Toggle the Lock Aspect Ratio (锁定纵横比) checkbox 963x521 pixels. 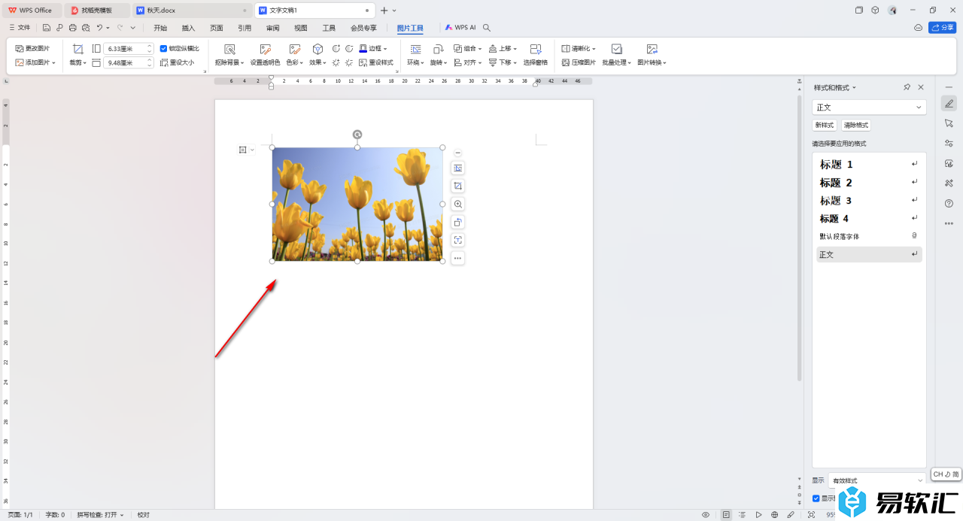(x=163, y=48)
